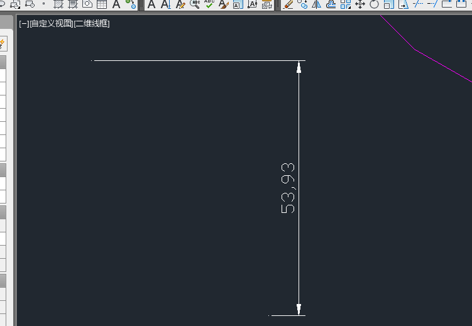Select the 53,93 dimension text

[x=288, y=188]
